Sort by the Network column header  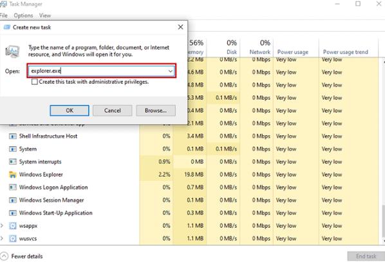pos(257,48)
